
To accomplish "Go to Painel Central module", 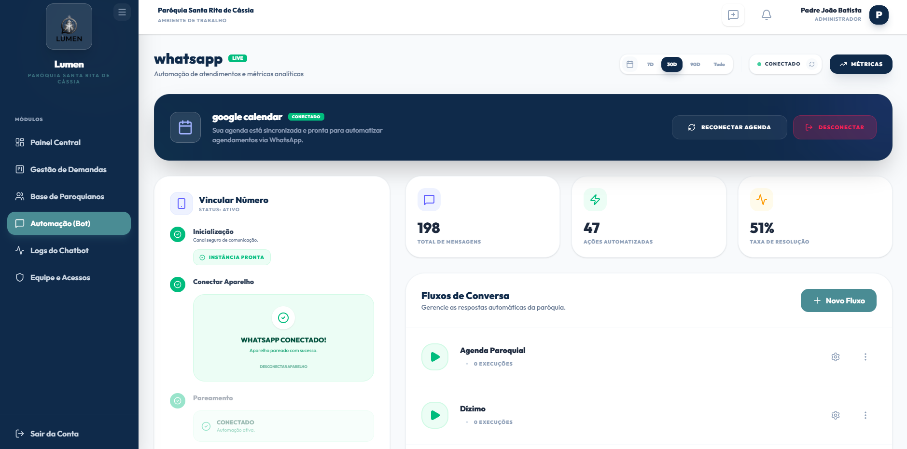I will click(56, 142).
